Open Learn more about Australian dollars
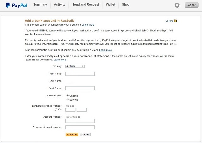202x143 pixels. click(105, 50)
